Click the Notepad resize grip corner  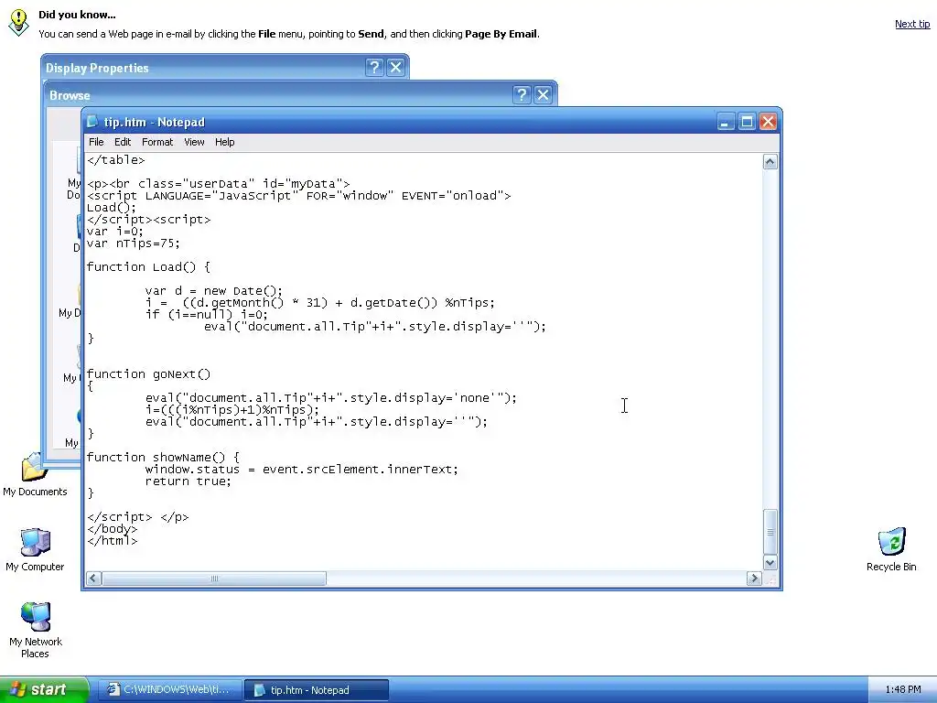pos(770,579)
